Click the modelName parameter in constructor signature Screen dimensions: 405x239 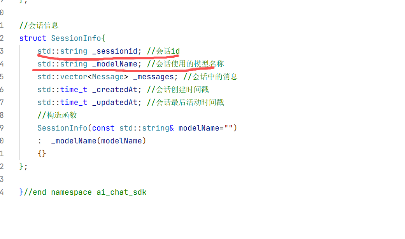point(199,128)
